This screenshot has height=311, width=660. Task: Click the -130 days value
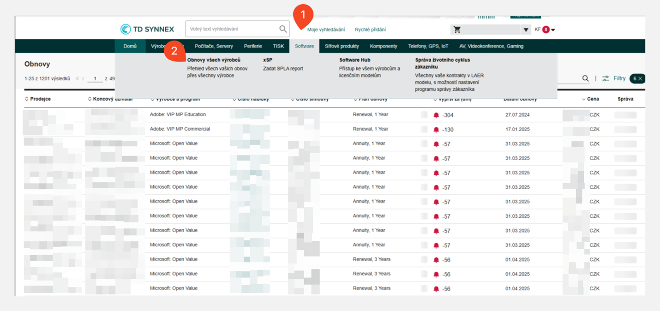pos(448,130)
